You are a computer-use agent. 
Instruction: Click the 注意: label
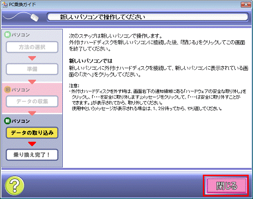click(x=74, y=85)
